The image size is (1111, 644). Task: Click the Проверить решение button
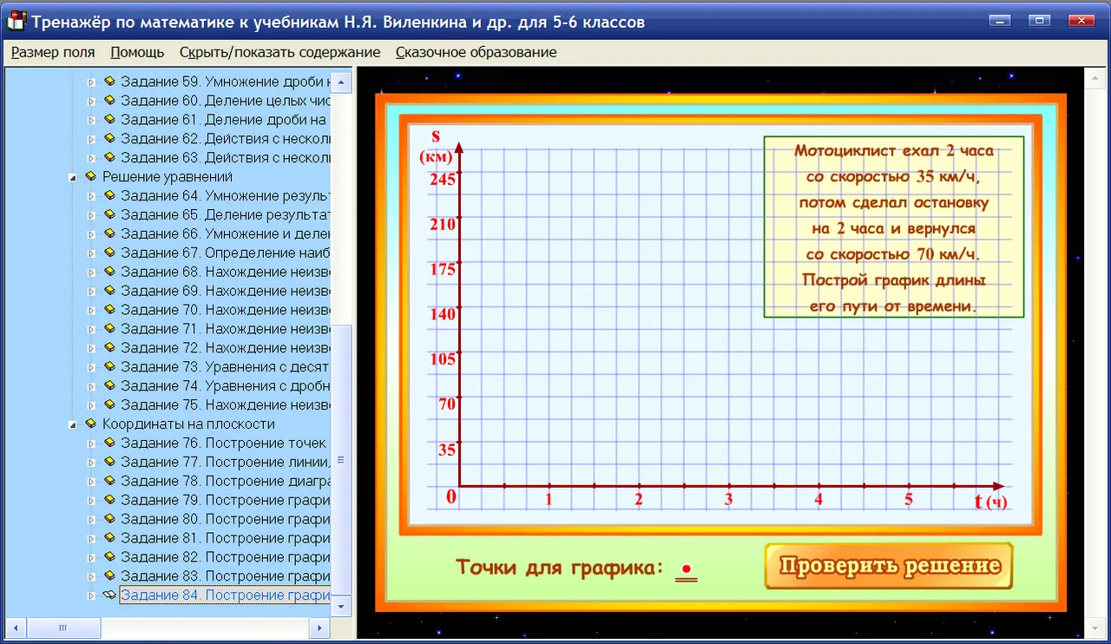coord(889,566)
